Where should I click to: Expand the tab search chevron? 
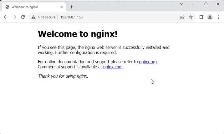[181, 4]
